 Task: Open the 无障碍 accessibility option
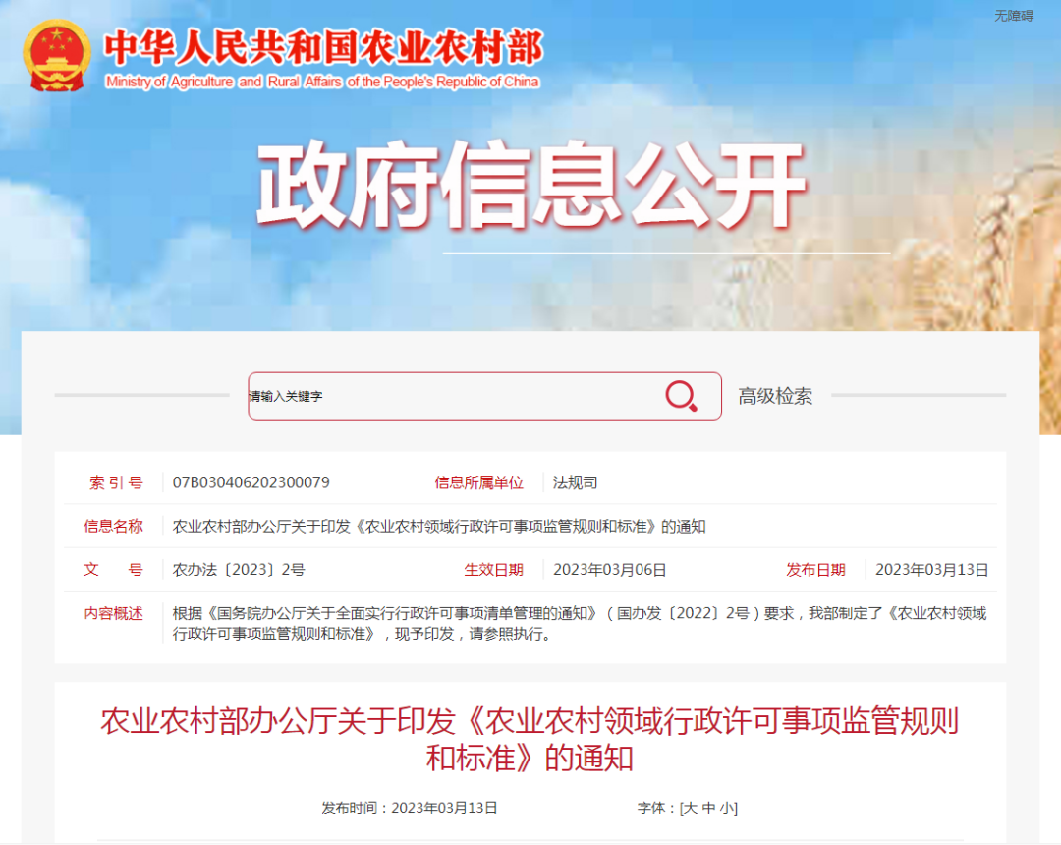(1012, 14)
